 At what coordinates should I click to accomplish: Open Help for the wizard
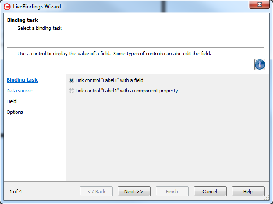point(248,192)
